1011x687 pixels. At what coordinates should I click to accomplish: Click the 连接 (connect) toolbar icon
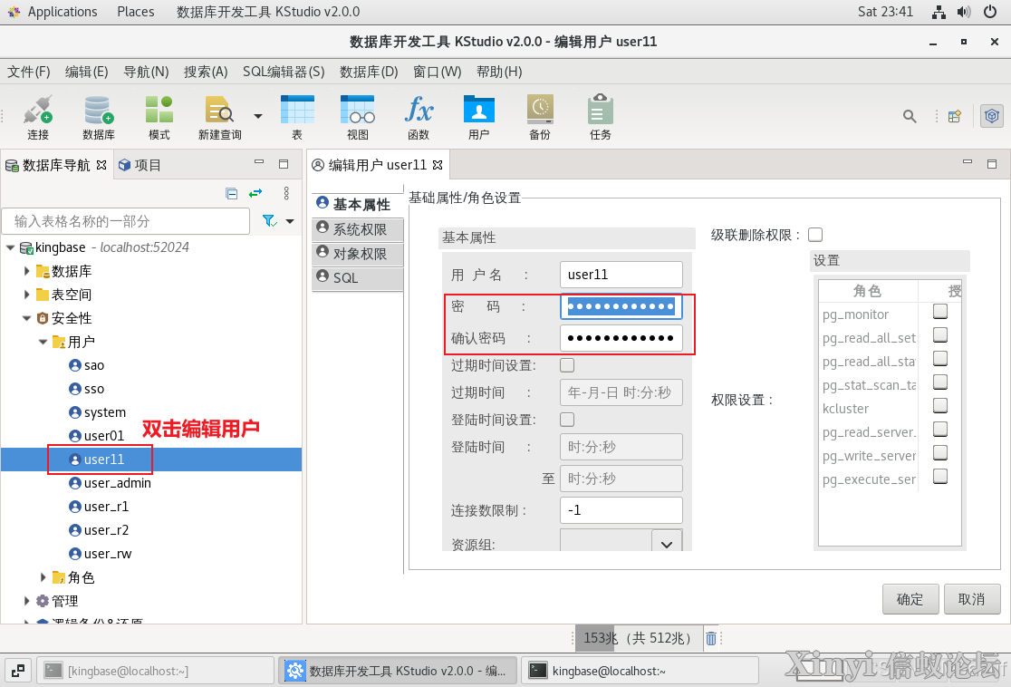pyautogui.click(x=38, y=118)
